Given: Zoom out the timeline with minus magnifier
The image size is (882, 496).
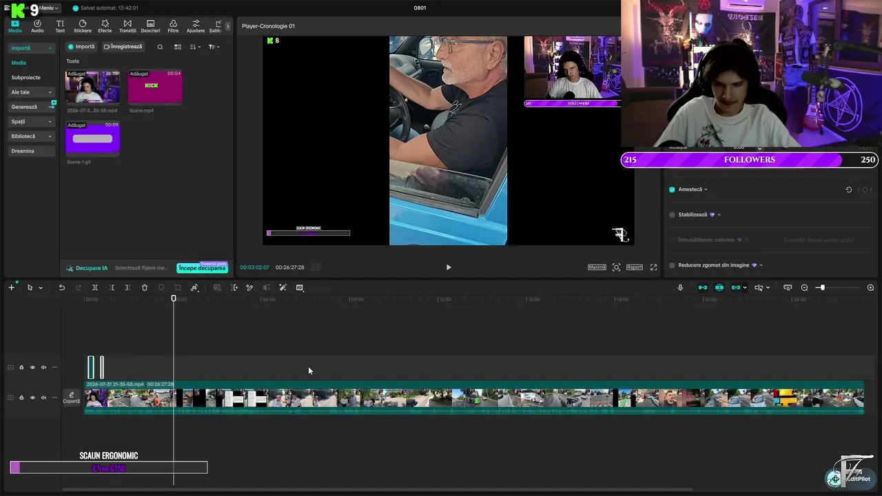Looking at the screenshot, I should (x=804, y=287).
